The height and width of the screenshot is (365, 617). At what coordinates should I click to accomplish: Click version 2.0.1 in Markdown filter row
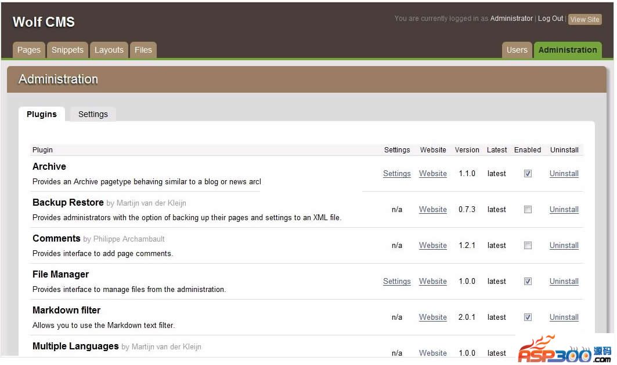467,317
